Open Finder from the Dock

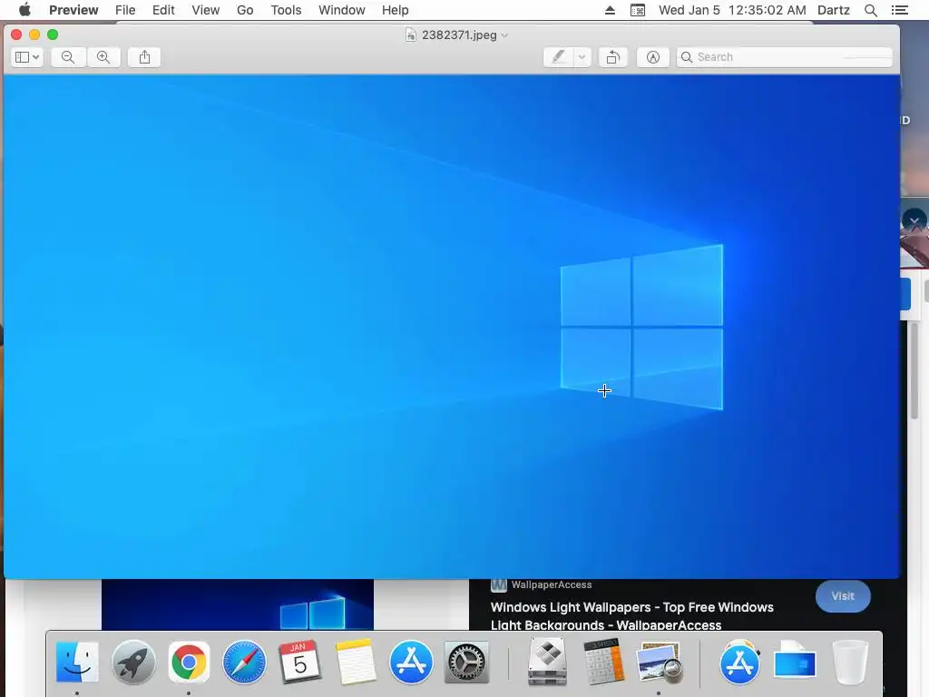pos(77,662)
